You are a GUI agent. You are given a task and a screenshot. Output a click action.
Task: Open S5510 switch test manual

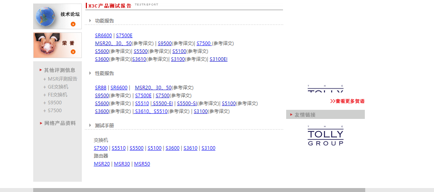click(x=119, y=148)
